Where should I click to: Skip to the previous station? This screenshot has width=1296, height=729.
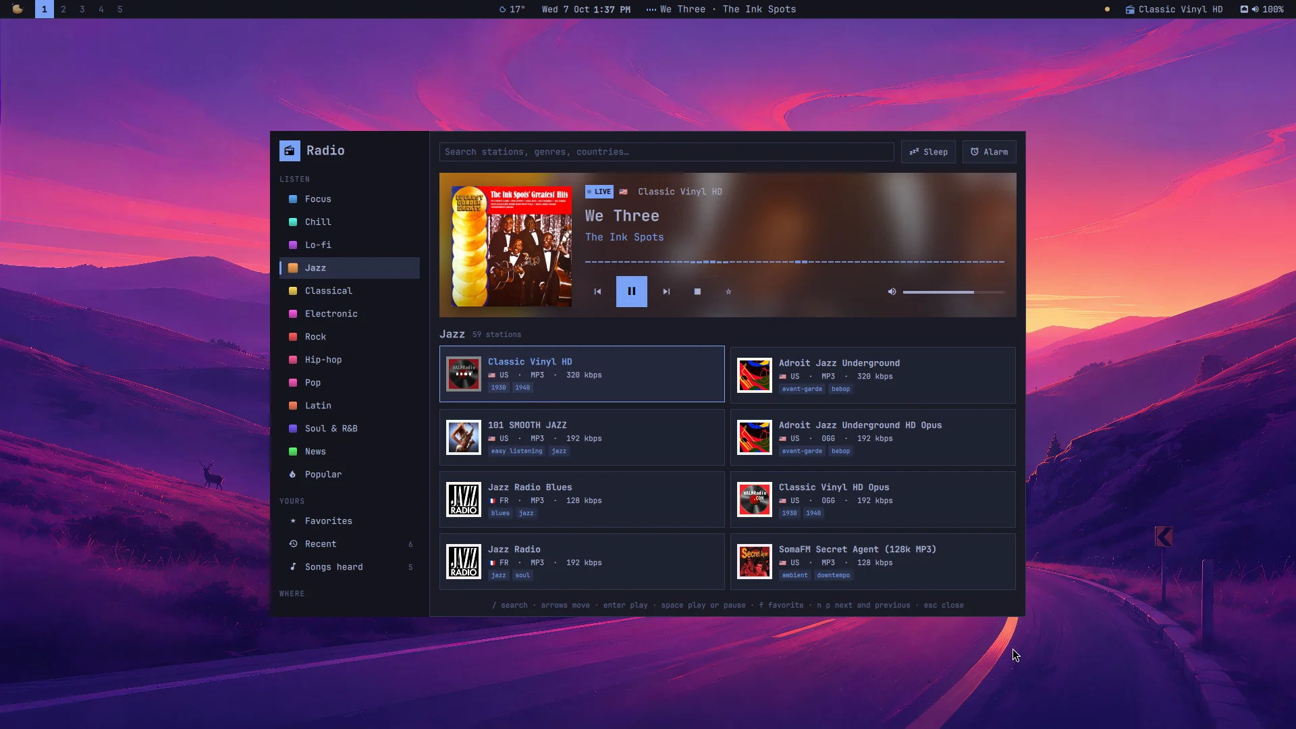(x=597, y=292)
